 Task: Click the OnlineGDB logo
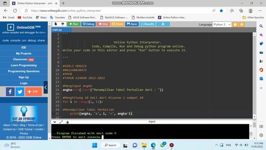coord(24,27)
